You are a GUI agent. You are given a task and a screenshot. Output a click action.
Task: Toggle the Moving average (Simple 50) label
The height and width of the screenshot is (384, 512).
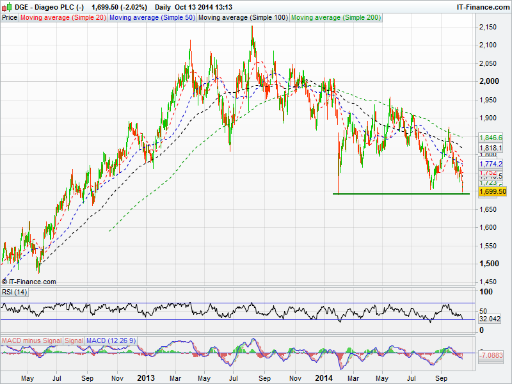(152, 18)
